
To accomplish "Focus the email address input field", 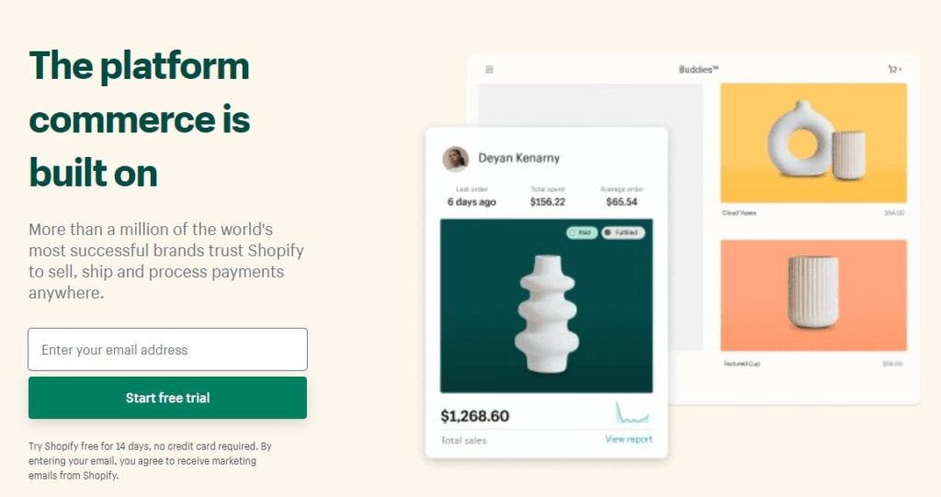I will tap(167, 350).
